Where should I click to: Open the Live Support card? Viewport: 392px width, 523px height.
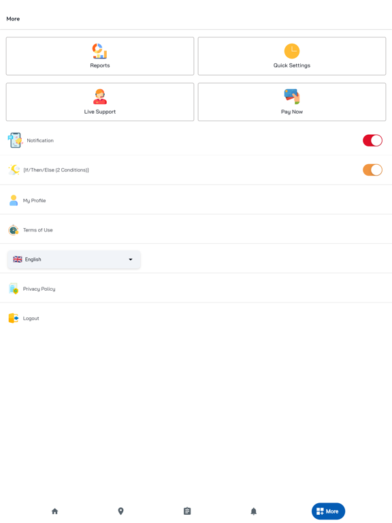(99, 101)
